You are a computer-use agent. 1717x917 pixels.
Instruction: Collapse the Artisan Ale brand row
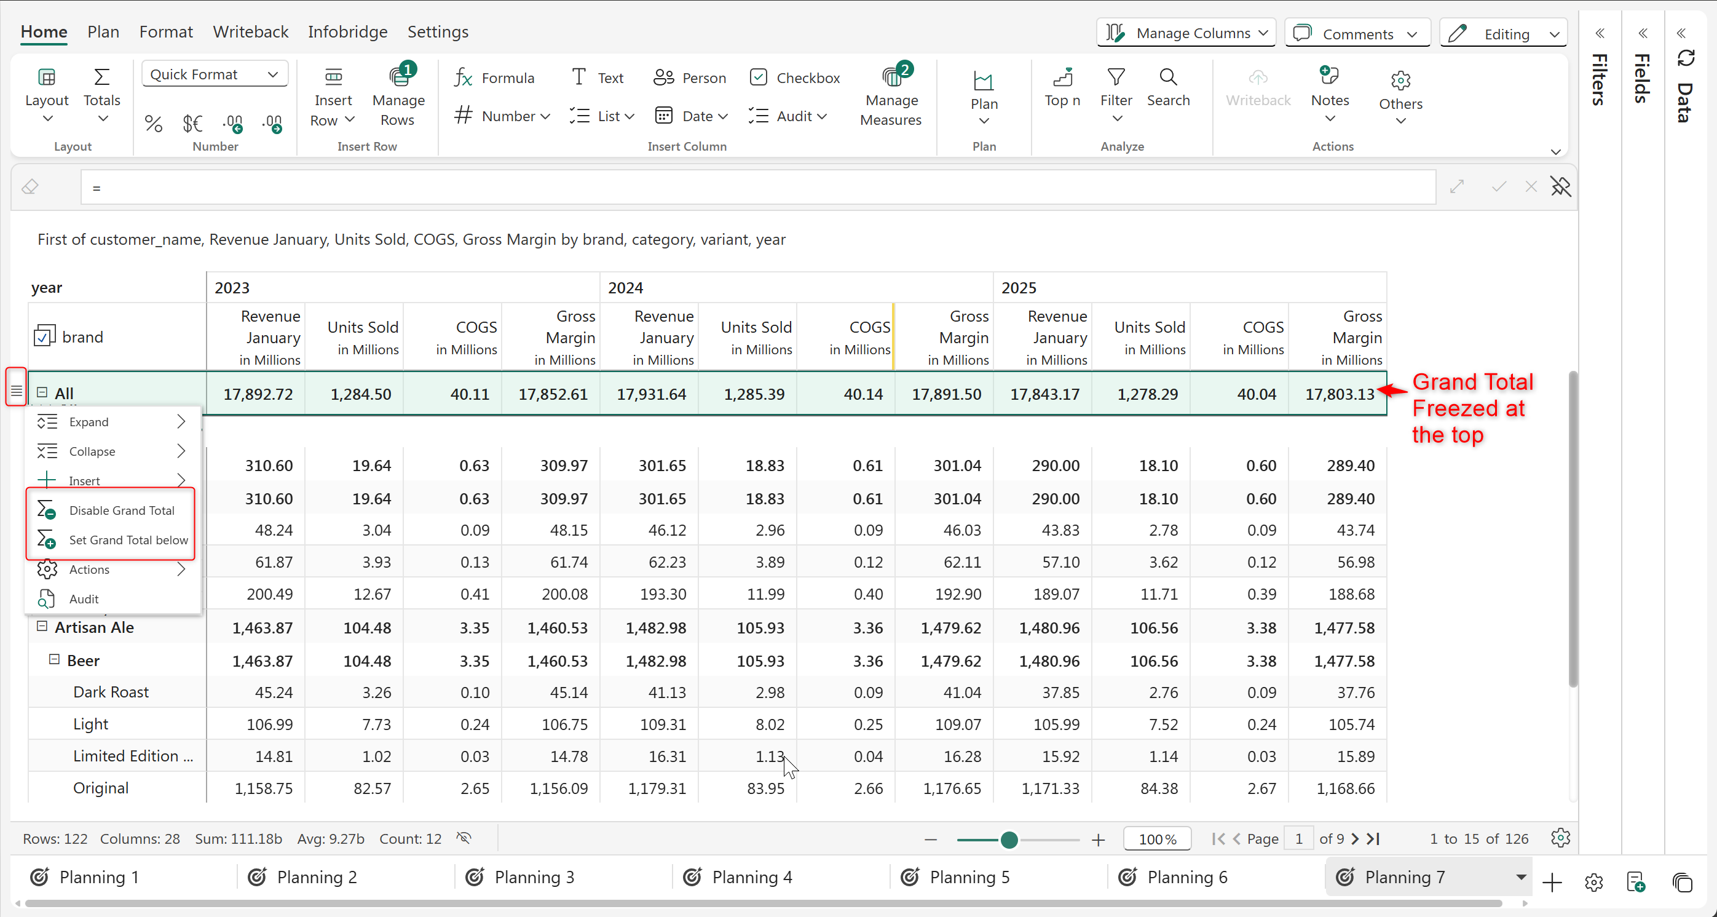(x=42, y=627)
